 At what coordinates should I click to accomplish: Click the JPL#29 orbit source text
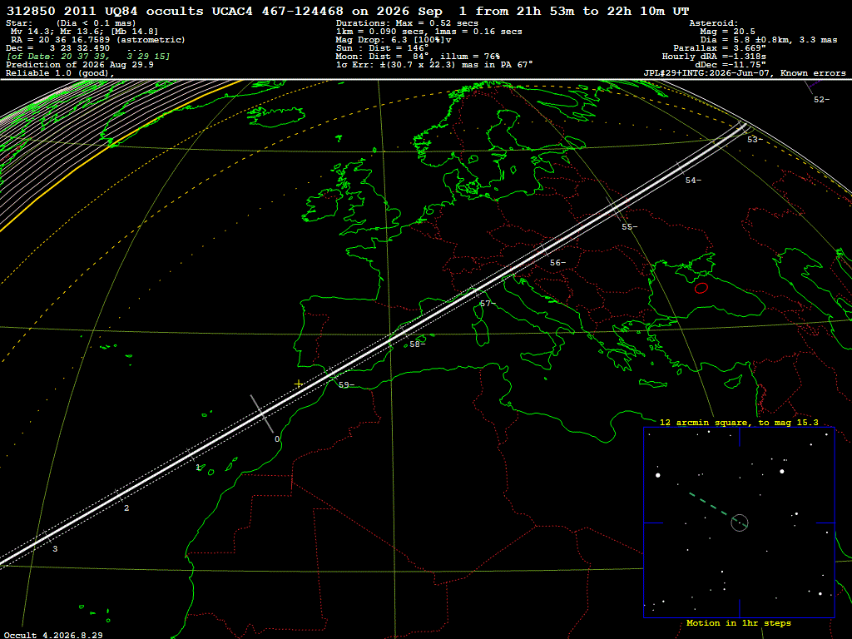coord(745,73)
